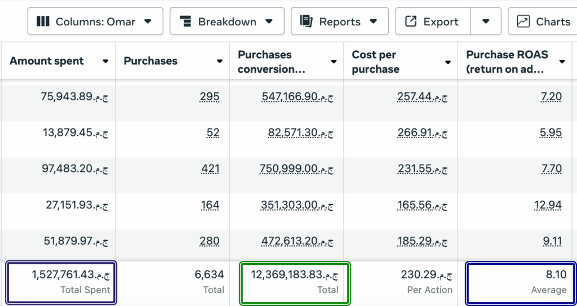Open the Export options caret
Viewport: 577px width, 306px height.
486,21
